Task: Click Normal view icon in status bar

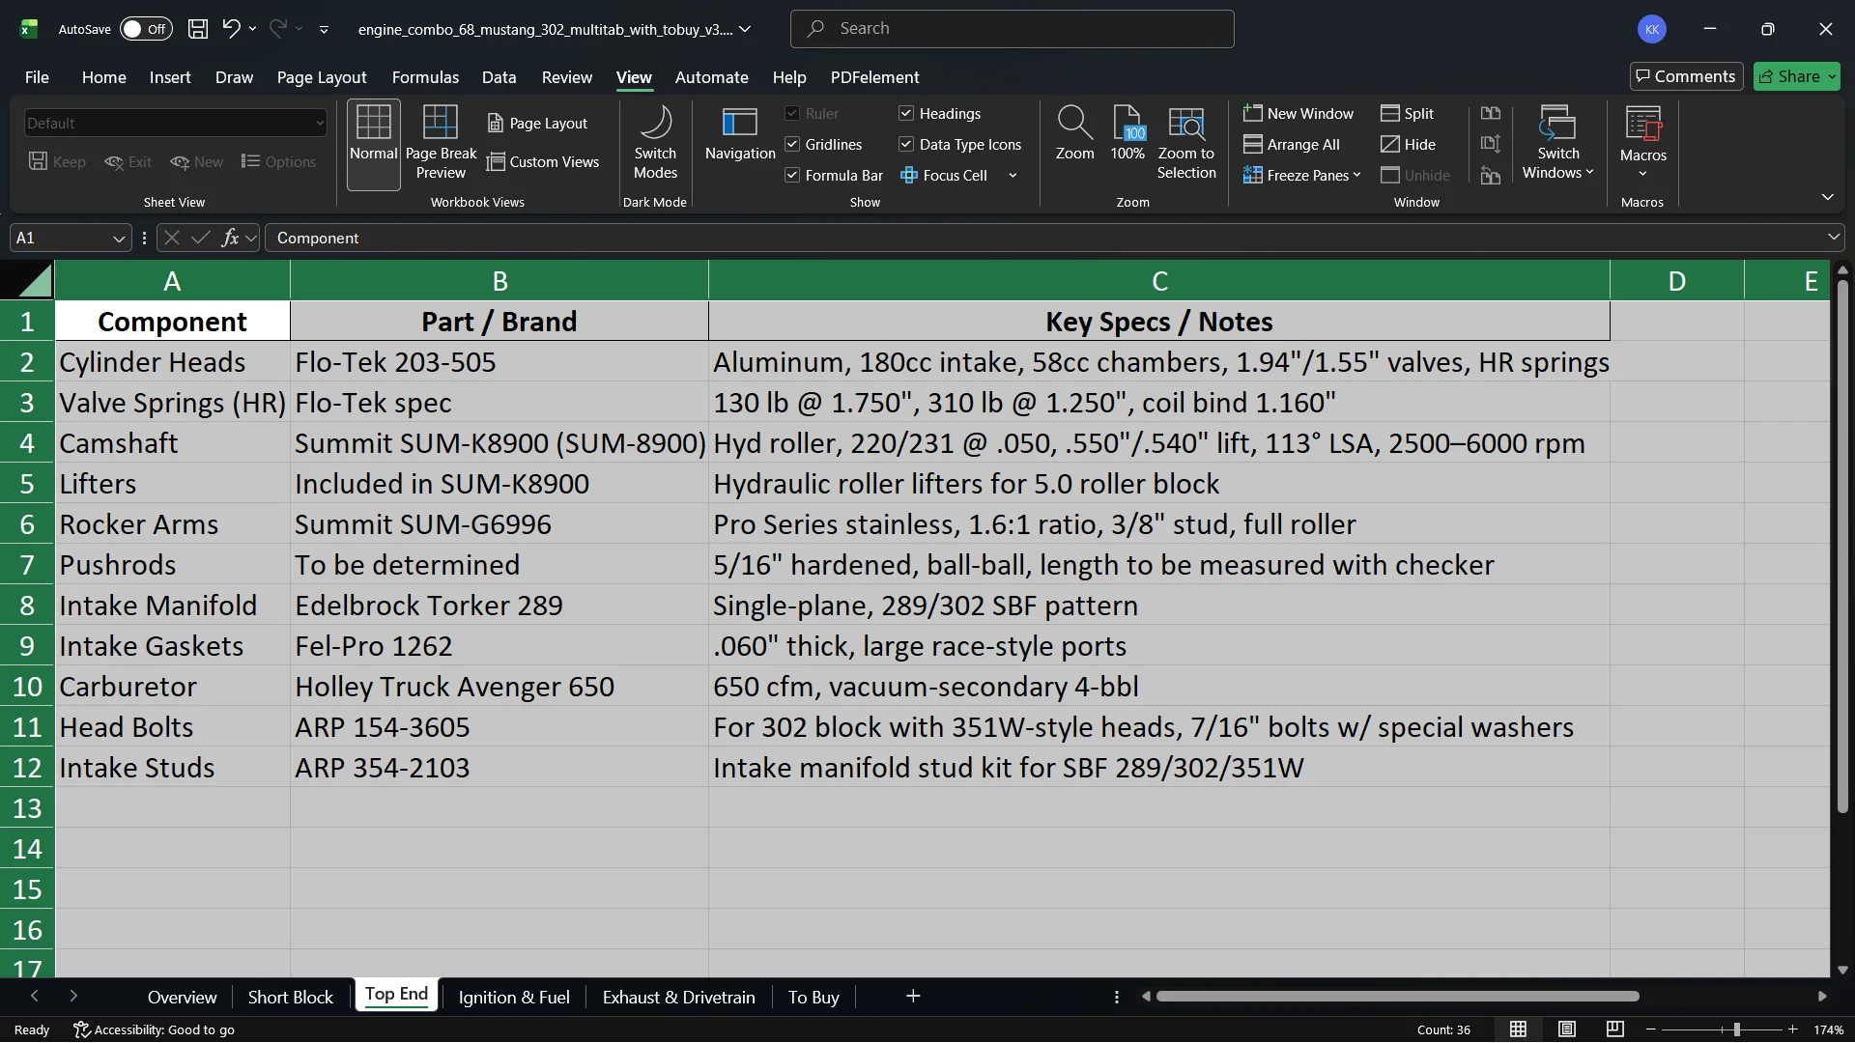Action: click(x=1519, y=1029)
